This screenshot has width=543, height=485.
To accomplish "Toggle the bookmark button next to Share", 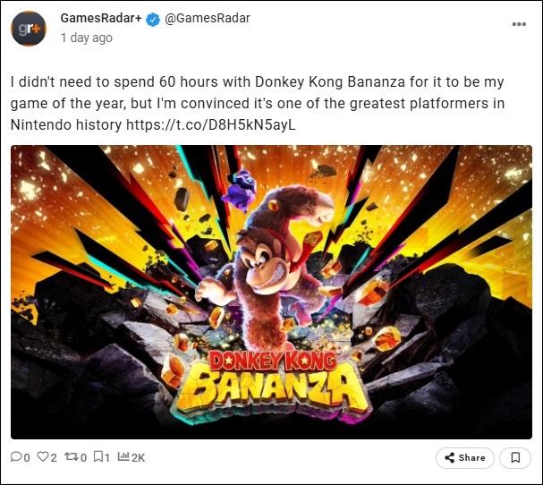I will pos(515,457).
